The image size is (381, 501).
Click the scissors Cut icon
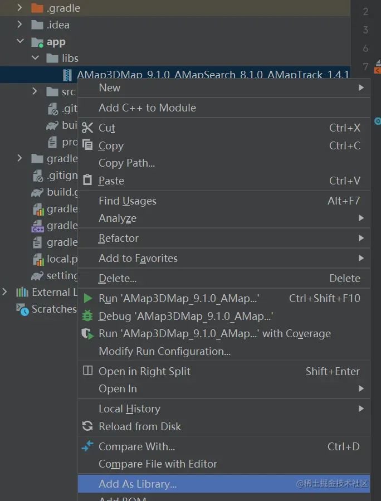point(87,128)
